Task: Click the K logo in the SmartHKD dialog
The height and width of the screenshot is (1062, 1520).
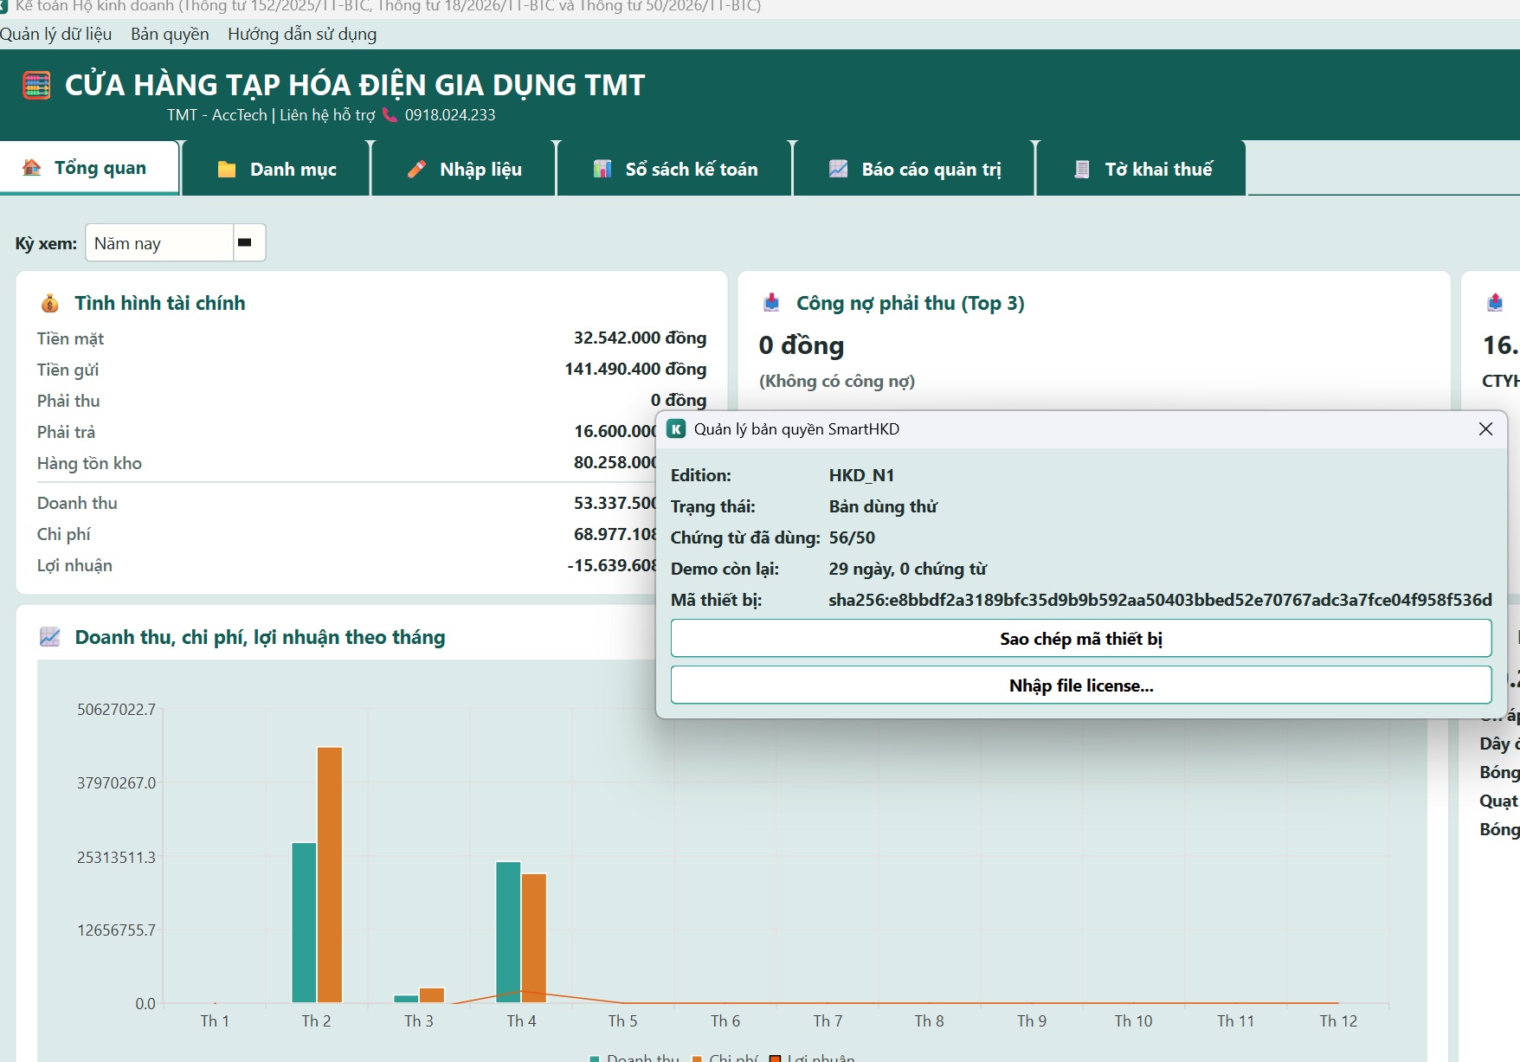Action: 676,429
